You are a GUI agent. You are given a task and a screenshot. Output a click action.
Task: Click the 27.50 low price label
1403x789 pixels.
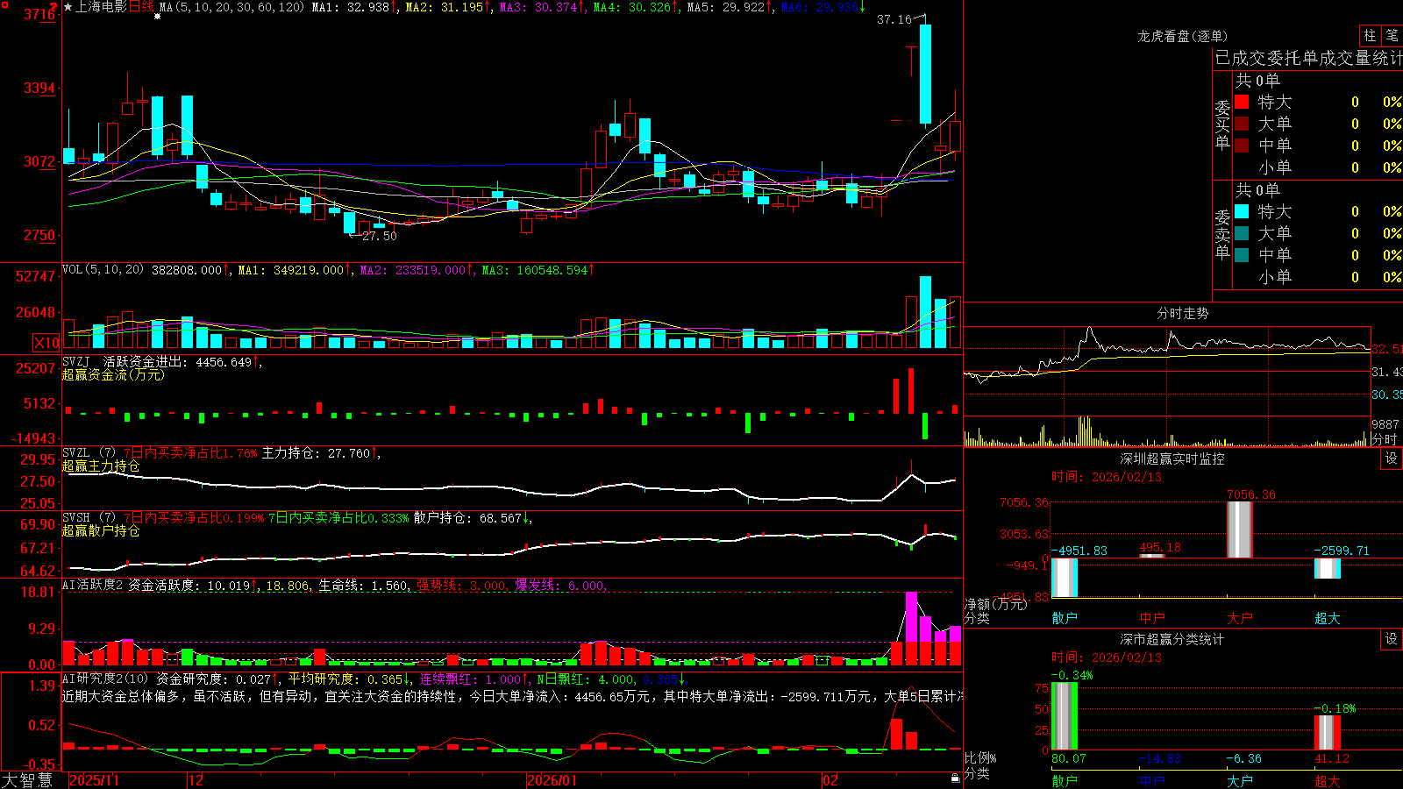click(x=379, y=236)
